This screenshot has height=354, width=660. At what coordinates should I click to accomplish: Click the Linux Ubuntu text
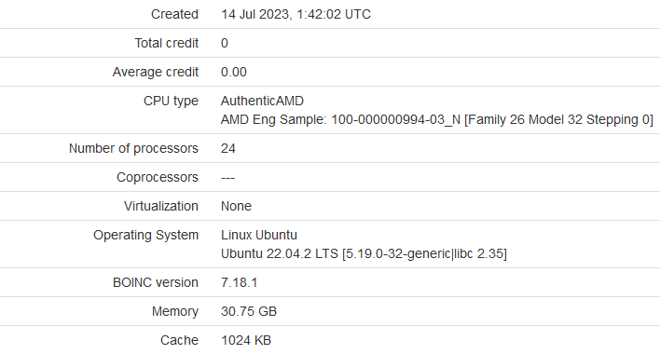259,235
